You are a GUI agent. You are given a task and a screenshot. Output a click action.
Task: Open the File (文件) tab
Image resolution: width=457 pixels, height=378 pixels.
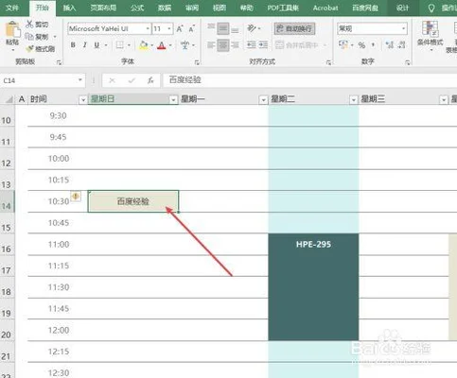(x=12, y=8)
